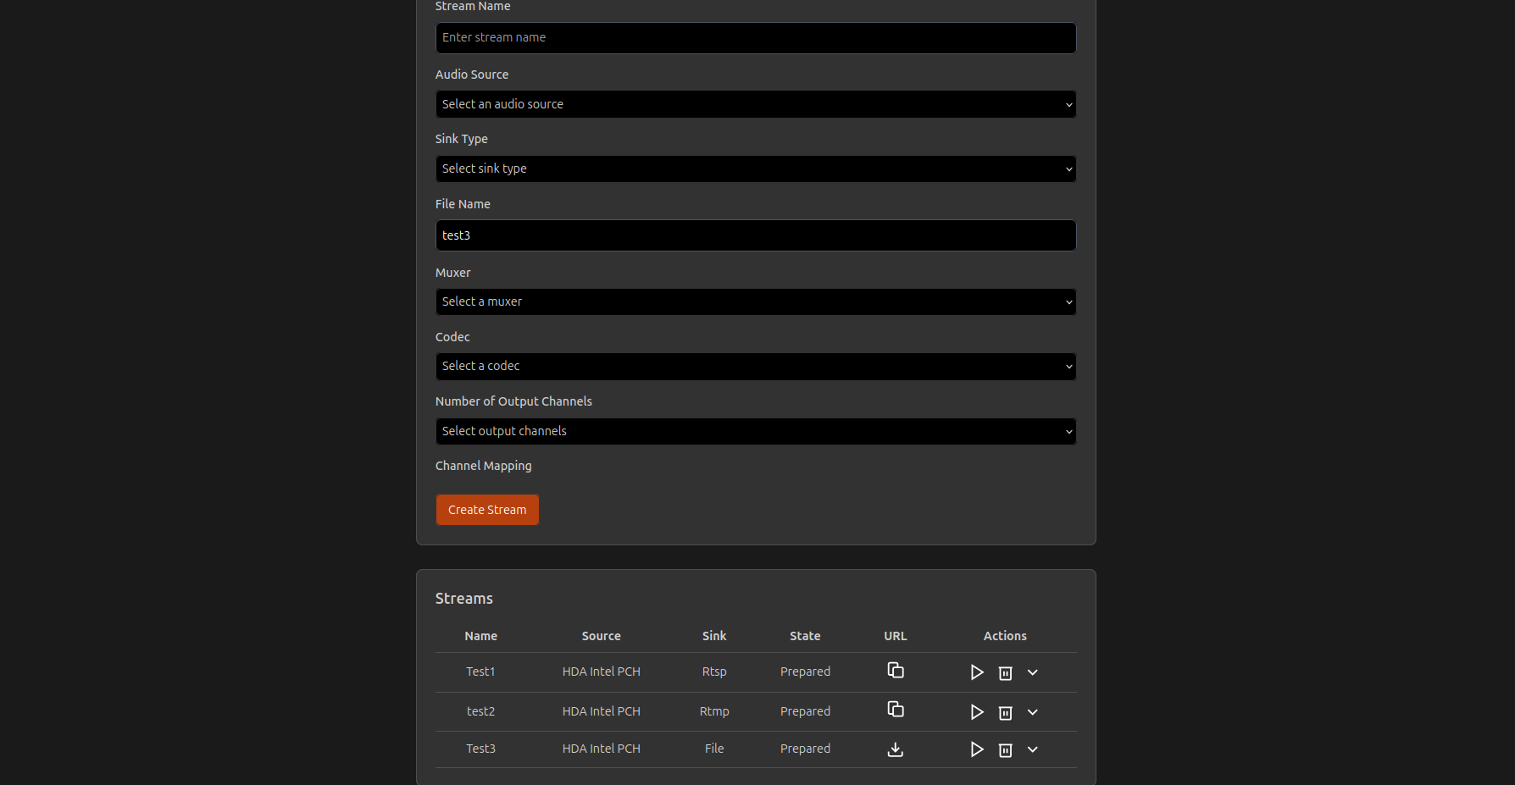Download the file for stream Test3
The height and width of the screenshot is (785, 1515).
coord(895,749)
